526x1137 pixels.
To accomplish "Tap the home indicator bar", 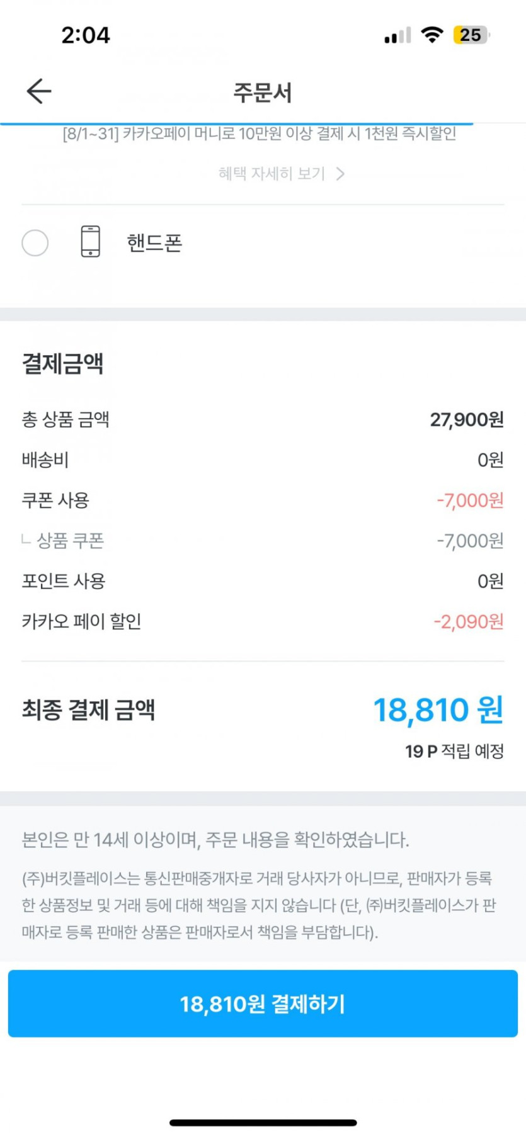I will point(263,1123).
